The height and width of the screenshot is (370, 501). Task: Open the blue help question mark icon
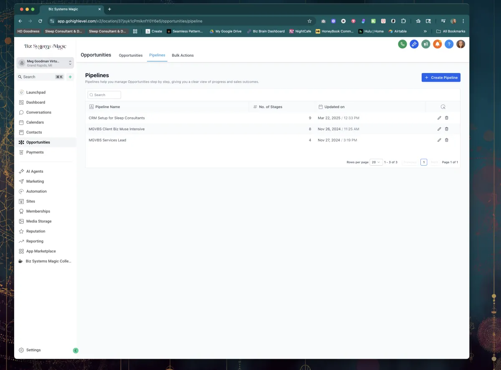click(x=449, y=44)
